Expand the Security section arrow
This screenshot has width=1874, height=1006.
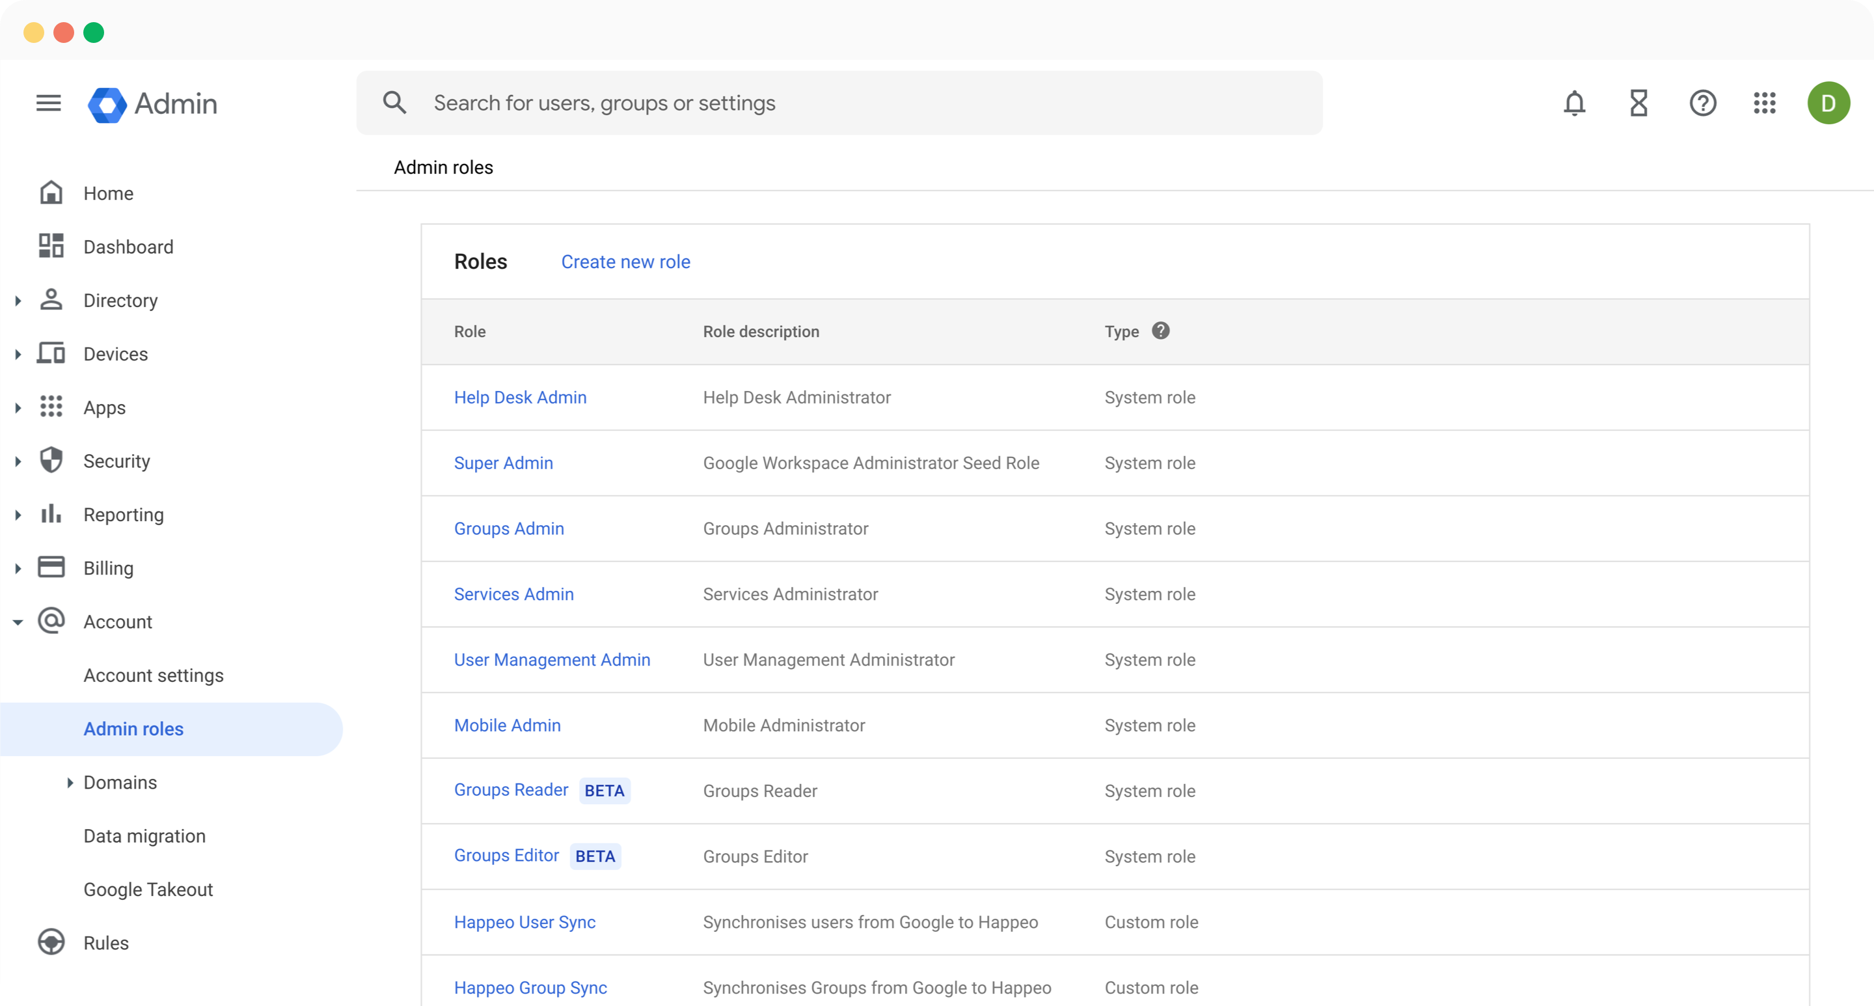pos(18,461)
